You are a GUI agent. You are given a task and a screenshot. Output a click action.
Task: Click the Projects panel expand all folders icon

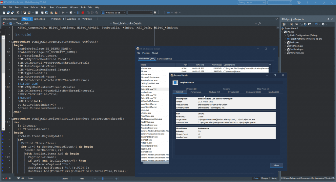click(x=297, y=24)
